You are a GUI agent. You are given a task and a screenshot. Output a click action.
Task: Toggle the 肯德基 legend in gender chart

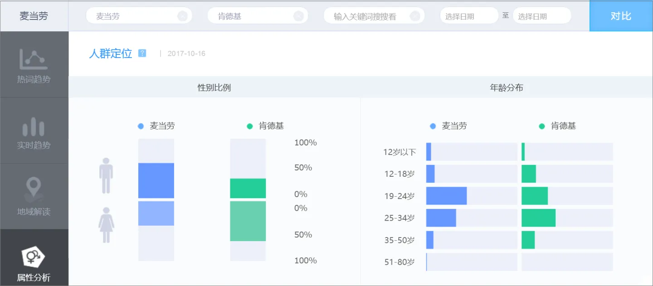[x=265, y=126]
